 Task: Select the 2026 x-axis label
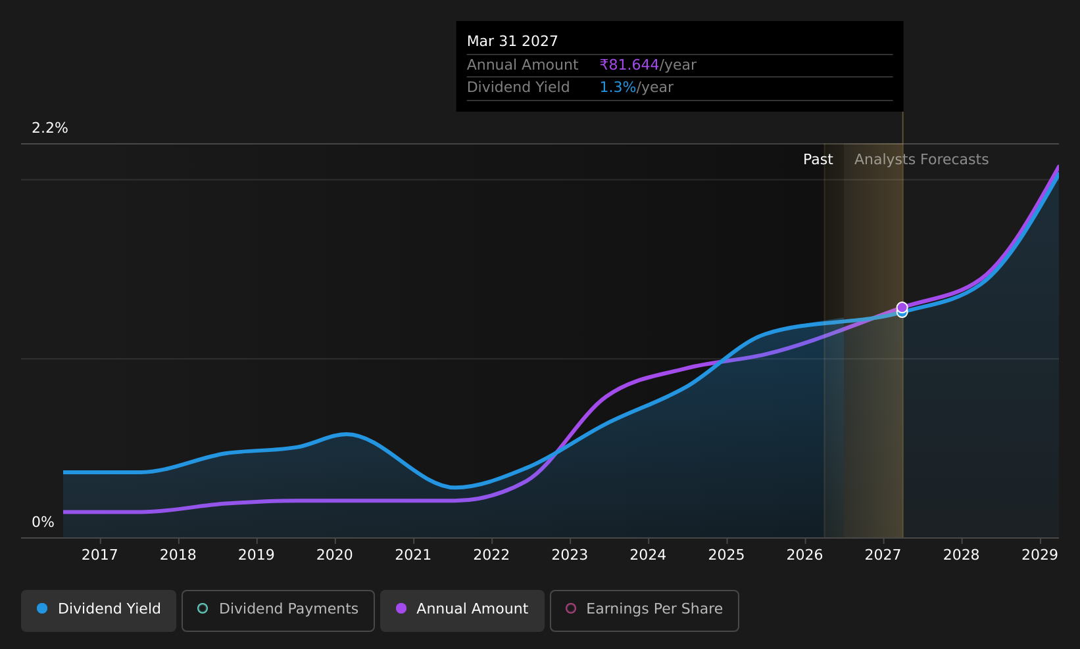click(x=804, y=555)
